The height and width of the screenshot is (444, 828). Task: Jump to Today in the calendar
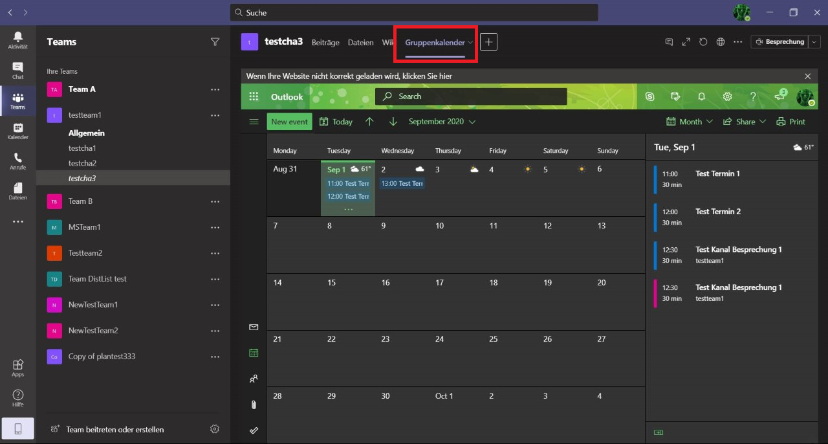coord(336,122)
